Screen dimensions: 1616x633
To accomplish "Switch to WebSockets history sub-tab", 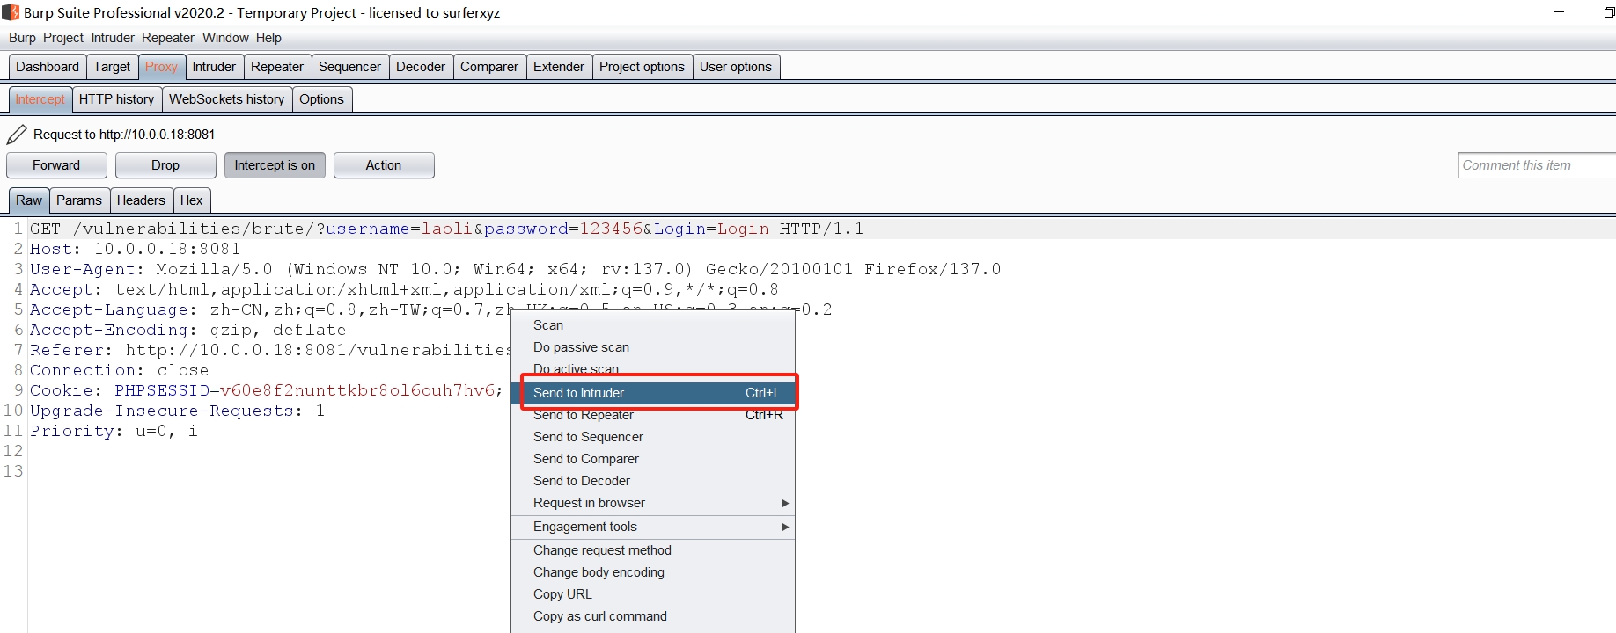I will [226, 99].
